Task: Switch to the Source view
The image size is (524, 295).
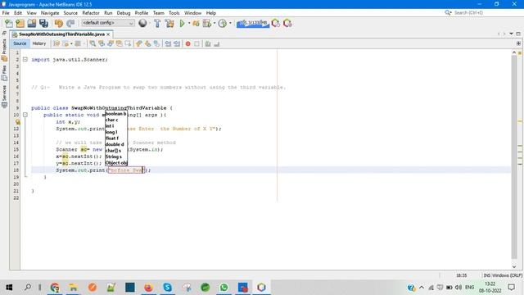Action: pos(20,43)
